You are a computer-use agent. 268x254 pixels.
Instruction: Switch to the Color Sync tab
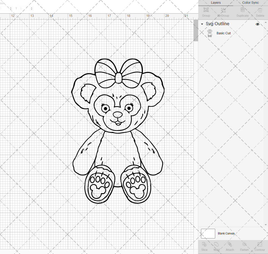[250, 3]
